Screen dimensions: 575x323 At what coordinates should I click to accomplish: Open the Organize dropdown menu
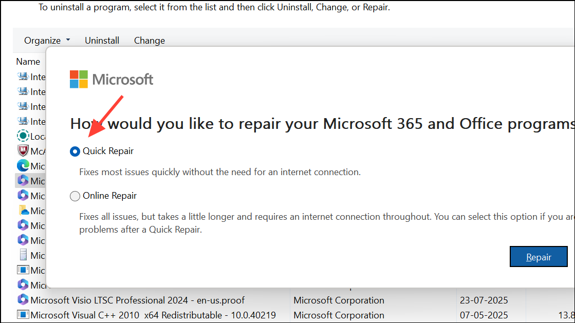(42, 41)
